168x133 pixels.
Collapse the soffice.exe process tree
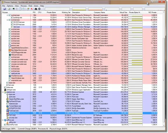pos(3,120)
